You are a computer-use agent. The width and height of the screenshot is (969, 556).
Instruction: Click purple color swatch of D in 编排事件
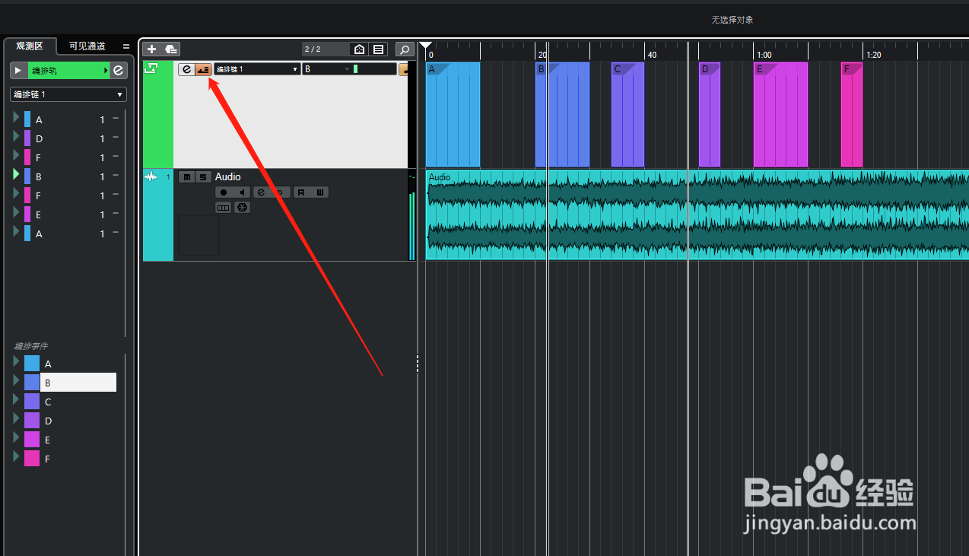point(31,421)
